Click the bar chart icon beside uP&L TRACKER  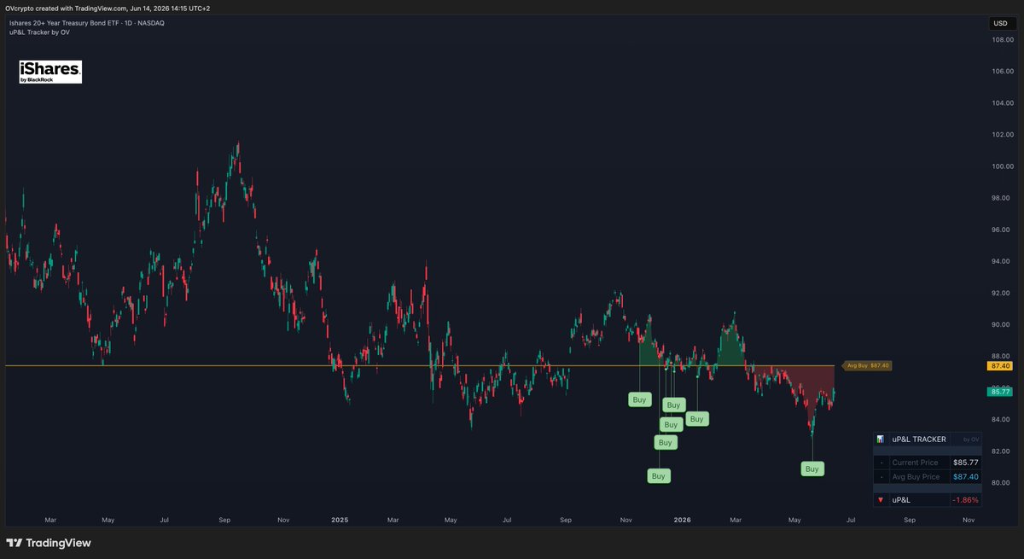point(880,439)
